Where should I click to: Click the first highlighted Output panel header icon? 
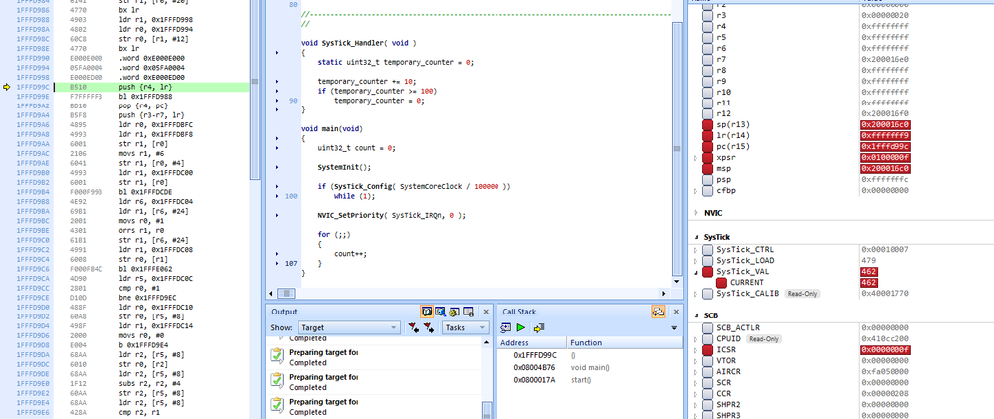(427, 312)
